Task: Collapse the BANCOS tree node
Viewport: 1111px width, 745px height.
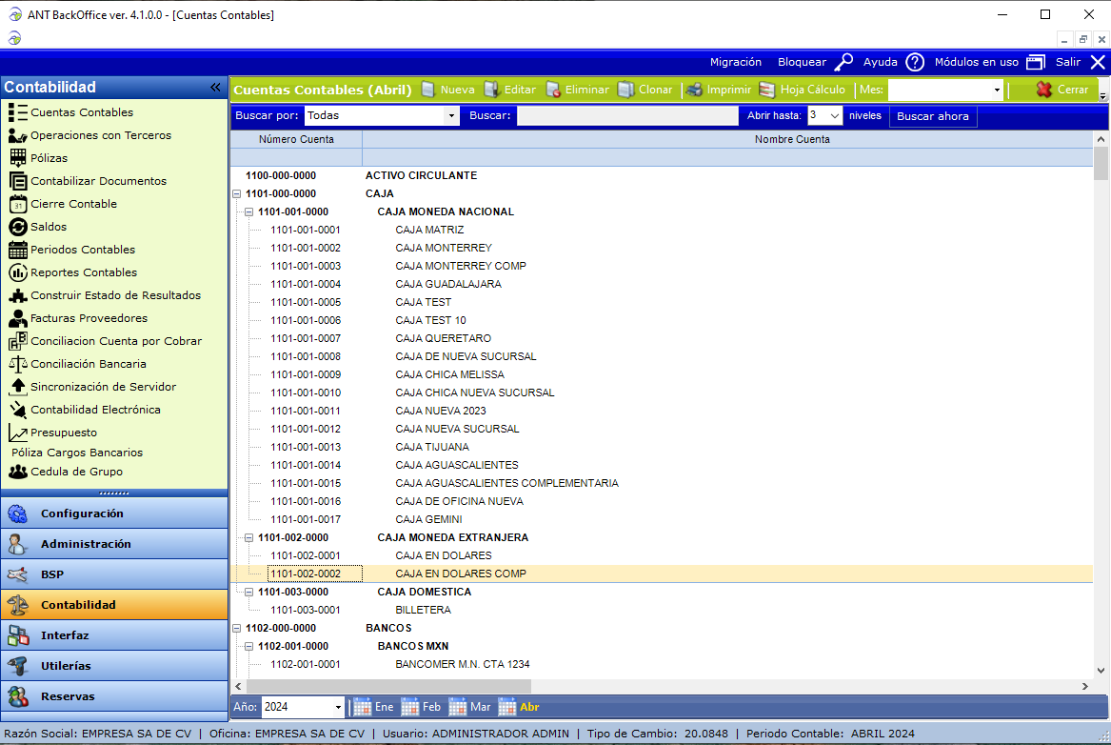Action: tap(236, 629)
